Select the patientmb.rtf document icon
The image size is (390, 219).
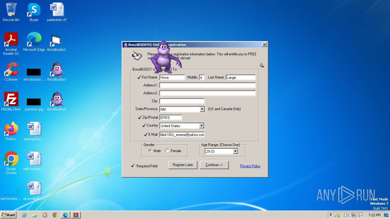tap(57, 12)
